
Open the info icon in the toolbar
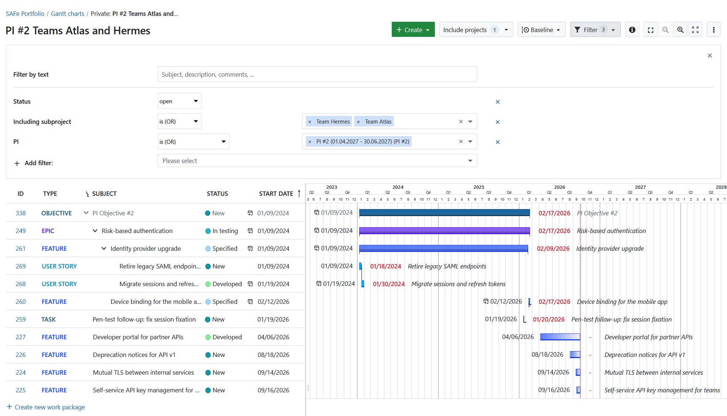click(632, 30)
